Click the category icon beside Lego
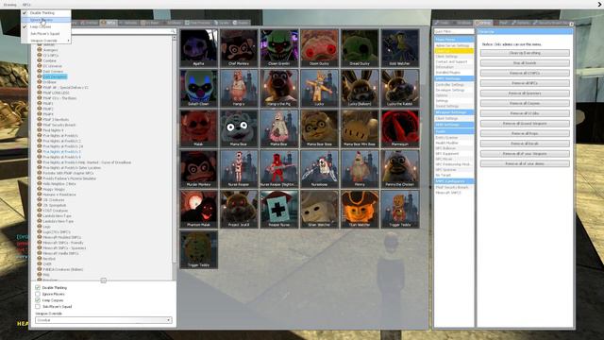604x340 pixels. pyautogui.click(x=40, y=227)
